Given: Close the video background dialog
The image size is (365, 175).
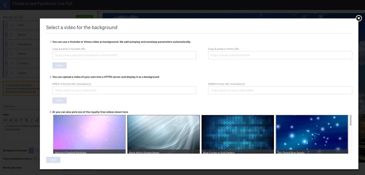Looking at the screenshot, I should tap(359, 18).
